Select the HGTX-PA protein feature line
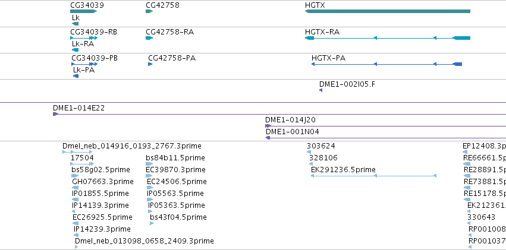The image size is (506, 250). [386, 64]
